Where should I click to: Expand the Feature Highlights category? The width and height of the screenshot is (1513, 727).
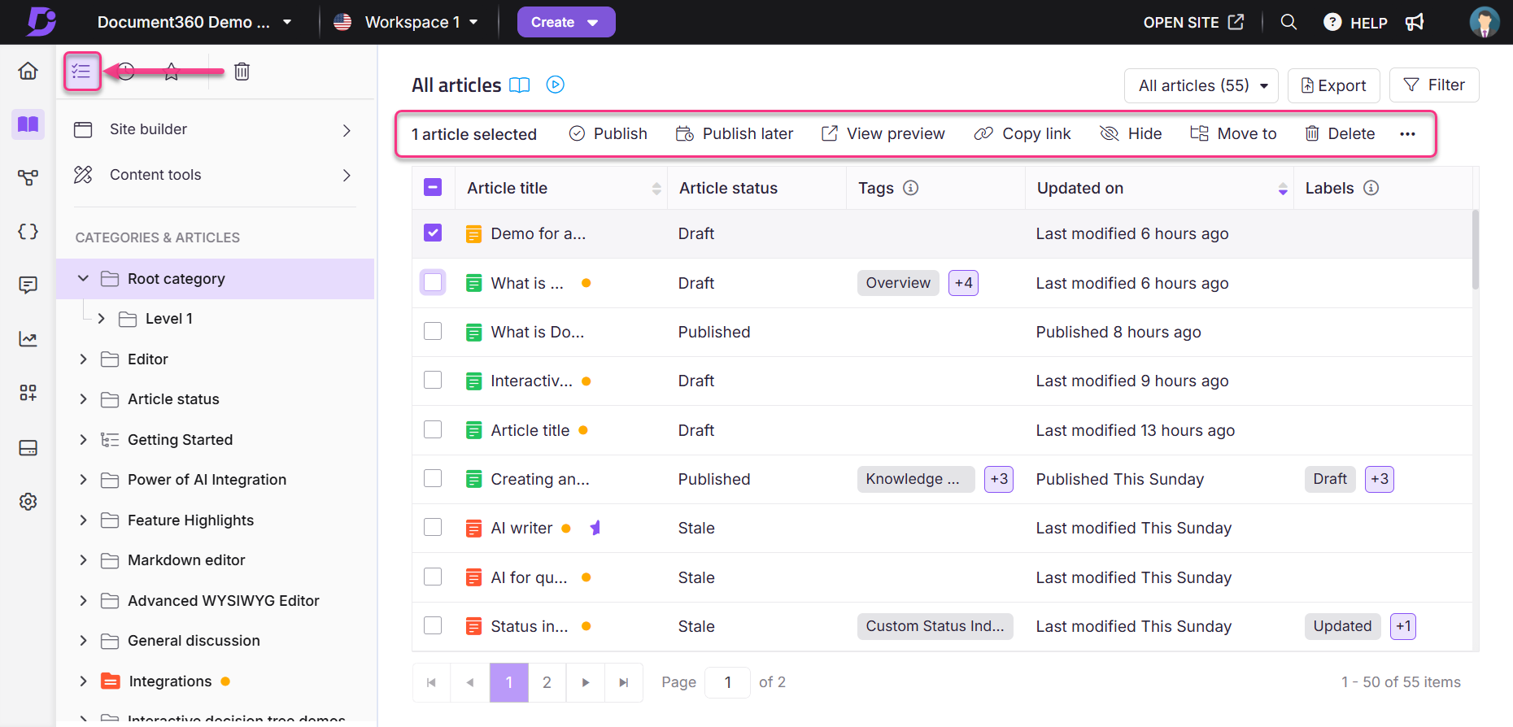(83, 520)
